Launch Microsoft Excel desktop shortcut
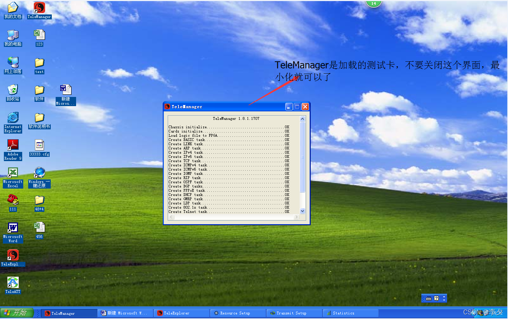The image size is (508, 319). tap(13, 177)
